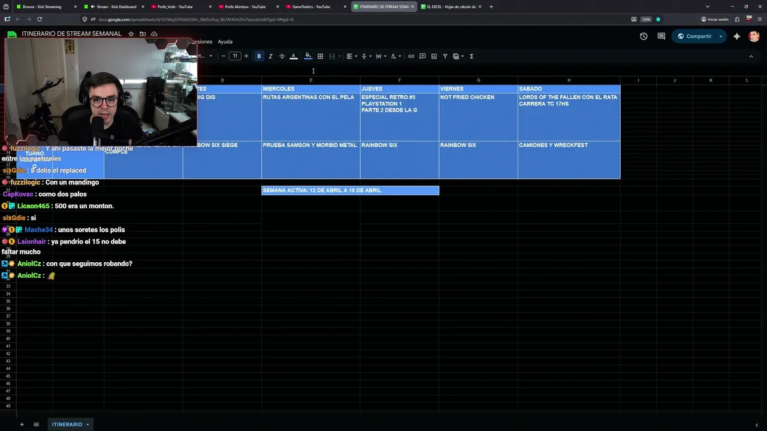Open version history clock icon

point(644,36)
